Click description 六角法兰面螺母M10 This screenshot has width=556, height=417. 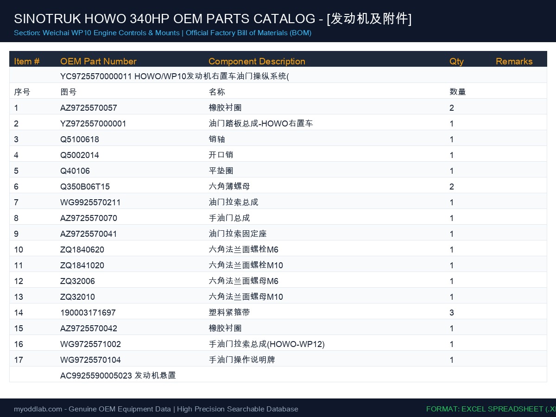click(246, 297)
